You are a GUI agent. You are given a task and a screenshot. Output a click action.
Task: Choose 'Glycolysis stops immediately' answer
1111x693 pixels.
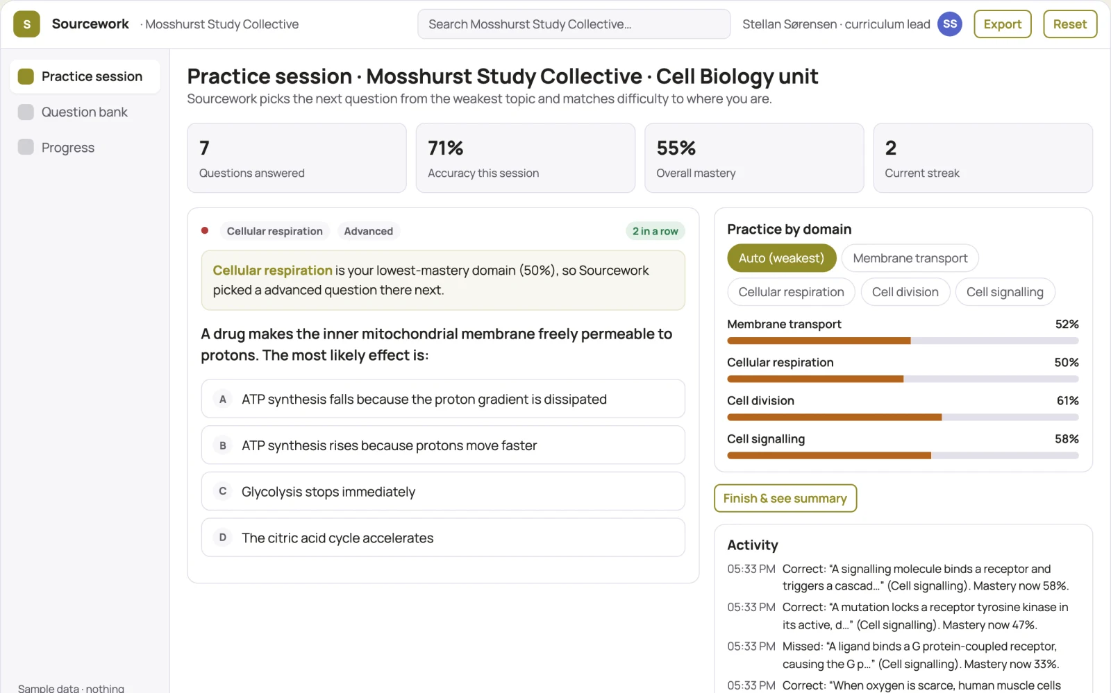click(443, 491)
